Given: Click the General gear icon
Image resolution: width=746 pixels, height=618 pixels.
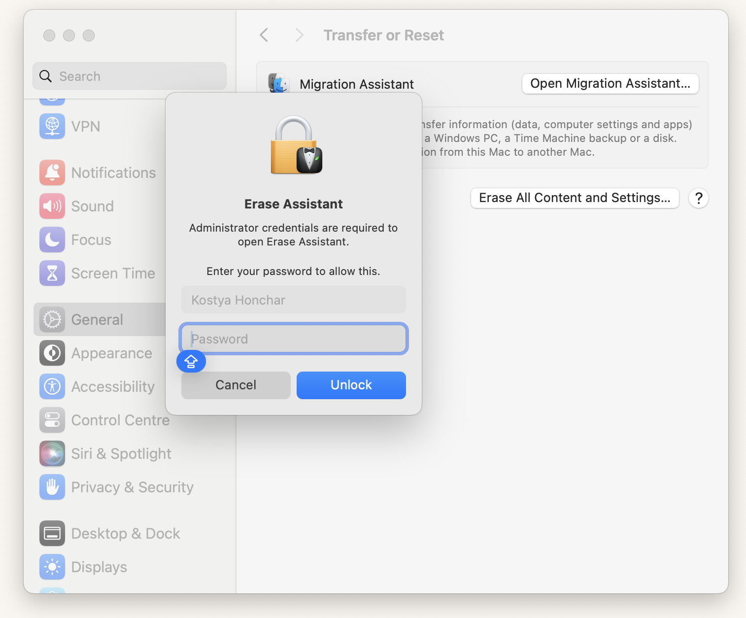Looking at the screenshot, I should [x=52, y=319].
